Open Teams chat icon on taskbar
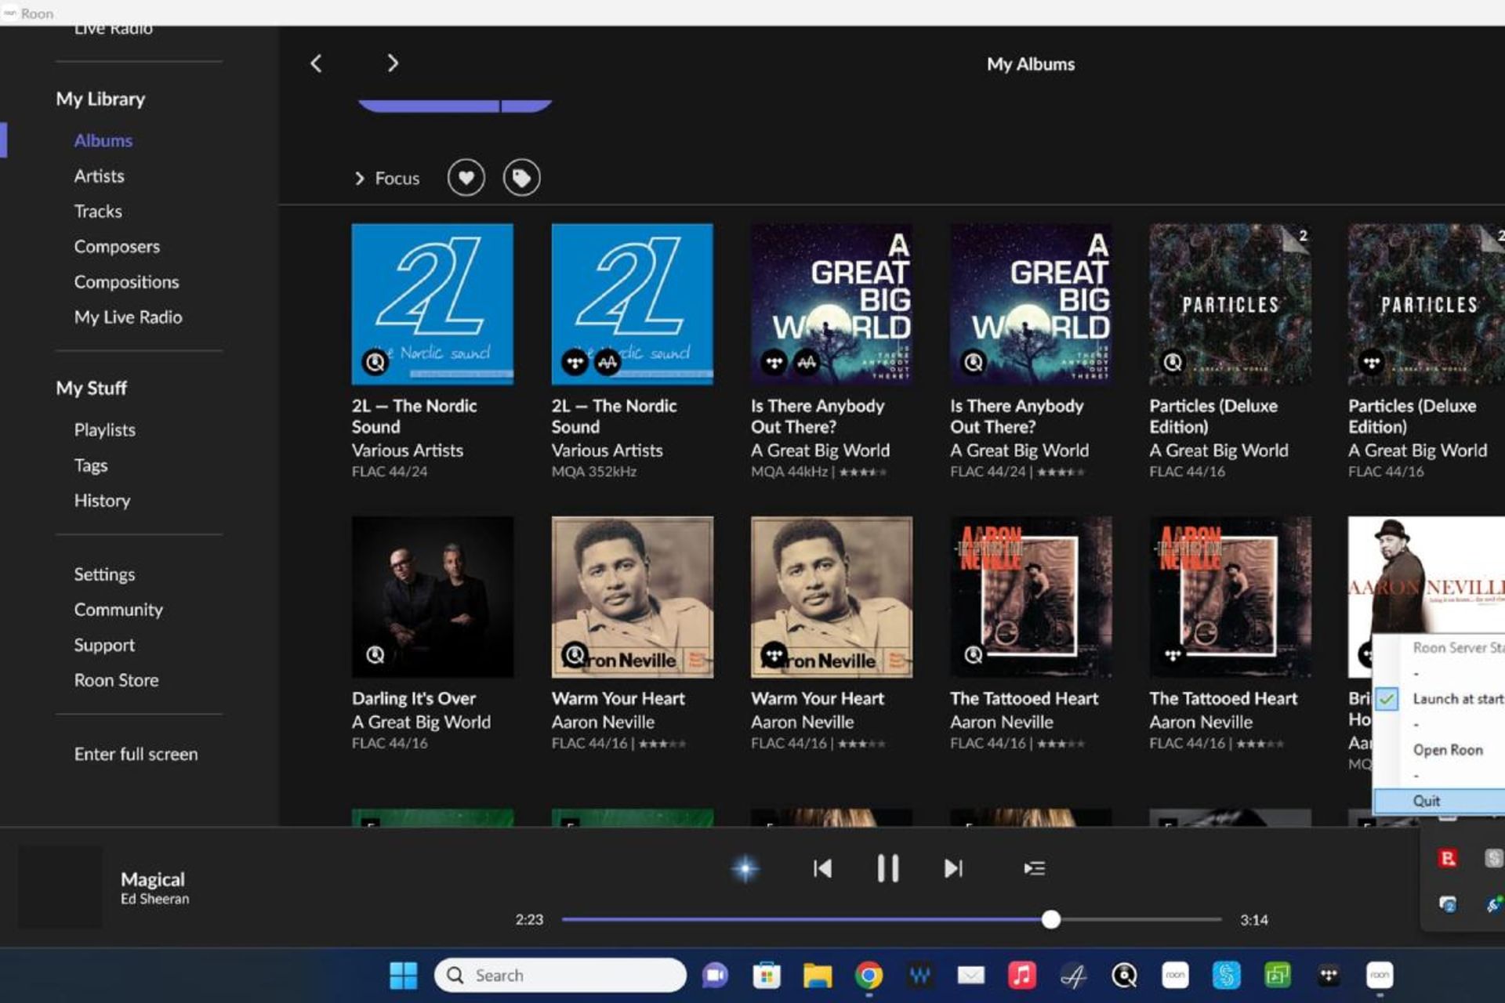The width and height of the screenshot is (1505, 1003). pyautogui.click(x=714, y=975)
